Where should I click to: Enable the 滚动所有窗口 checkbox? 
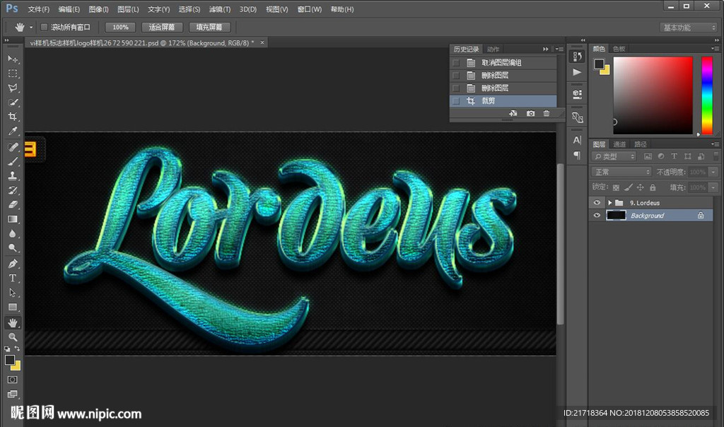click(44, 27)
